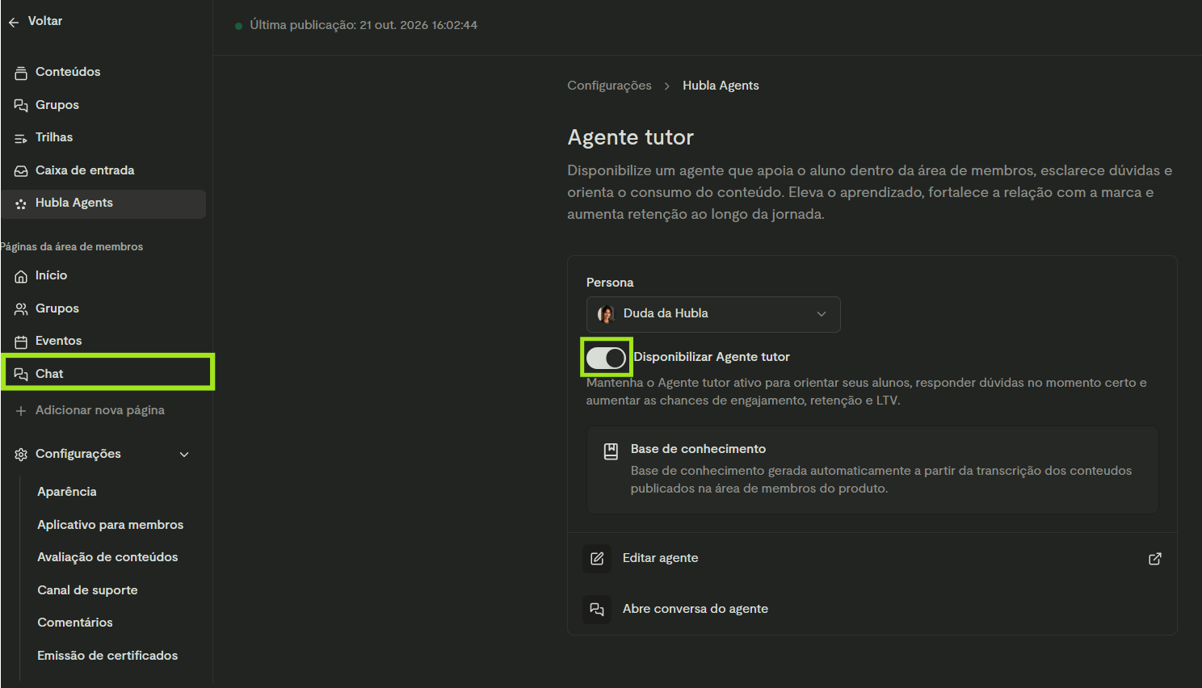1202x688 pixels.
Task: Toggle the Disponibilizar Agente tutor switch
Action: tap(607, 358)
